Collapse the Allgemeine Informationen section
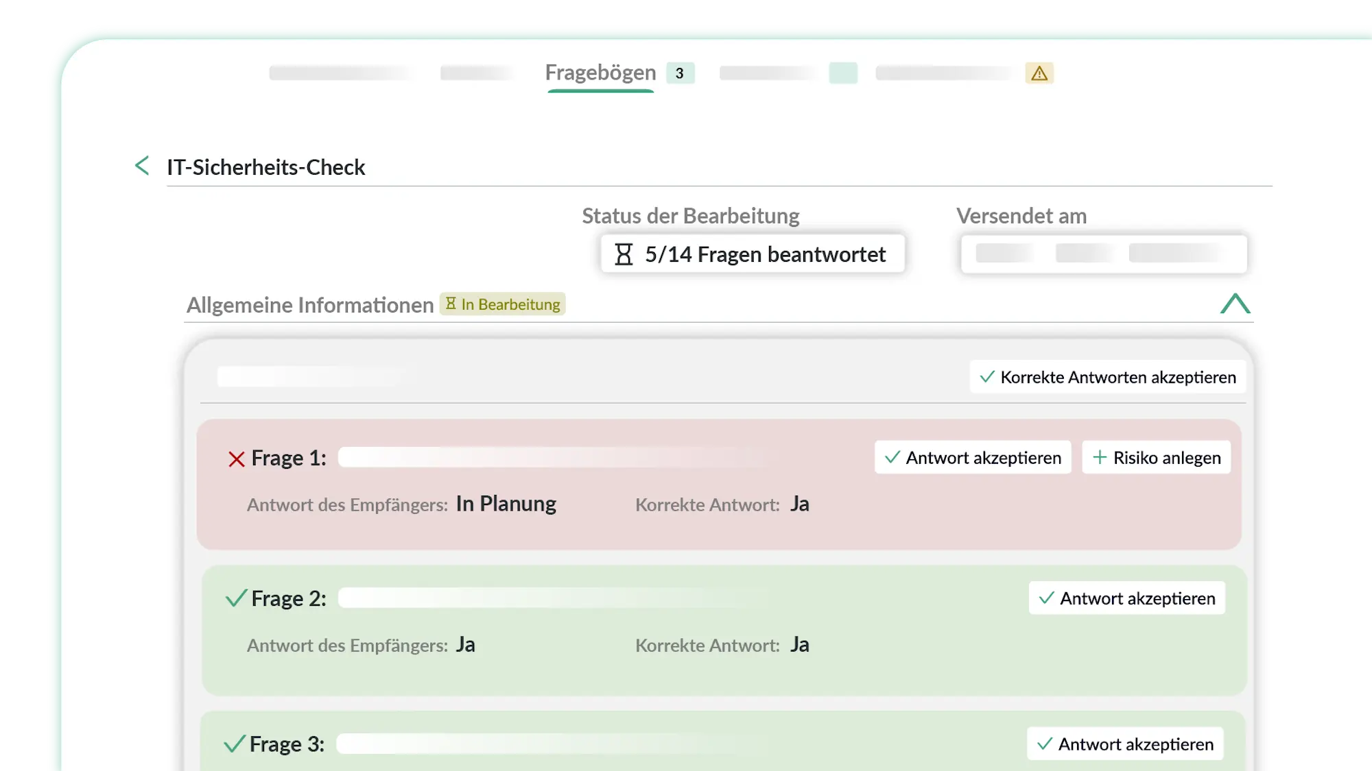The width and height of the screenshot is (1372, 771). click(x=1235, y=304)
